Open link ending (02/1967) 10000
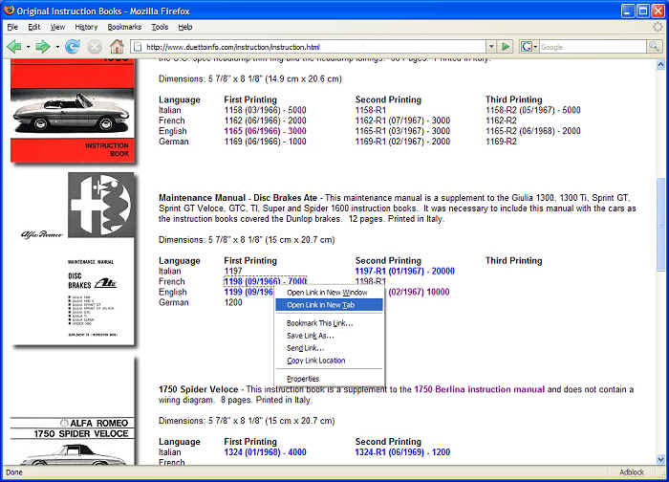This screenshot has width=669, height=482. point(419,292)
